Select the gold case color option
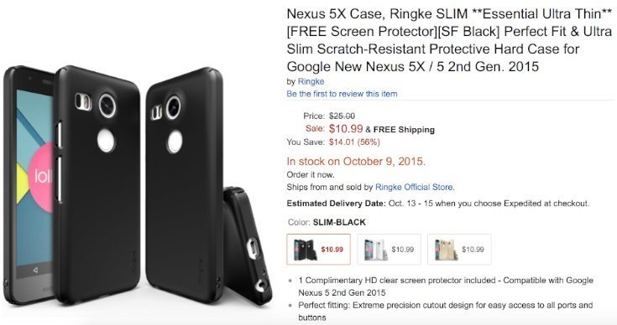The width and height of the screenshot is (617, 325). 459,250
